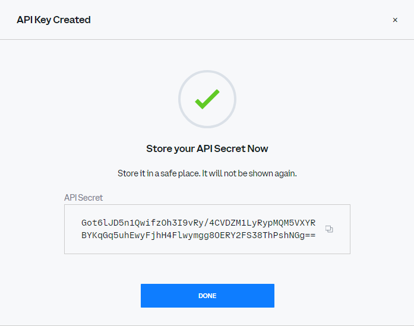Click the "API Key Created" dialog title
414x326 pixels.
coord(53,20)
